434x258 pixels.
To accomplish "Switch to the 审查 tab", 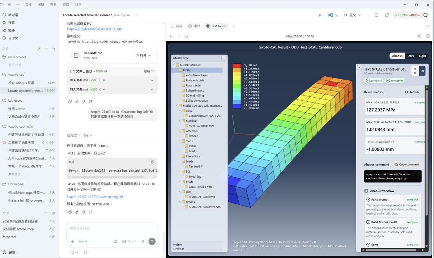I will tap(194, 26).
